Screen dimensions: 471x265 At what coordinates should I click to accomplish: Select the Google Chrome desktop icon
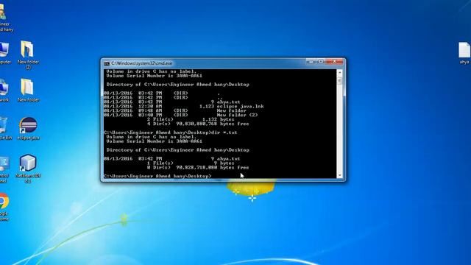4,207
